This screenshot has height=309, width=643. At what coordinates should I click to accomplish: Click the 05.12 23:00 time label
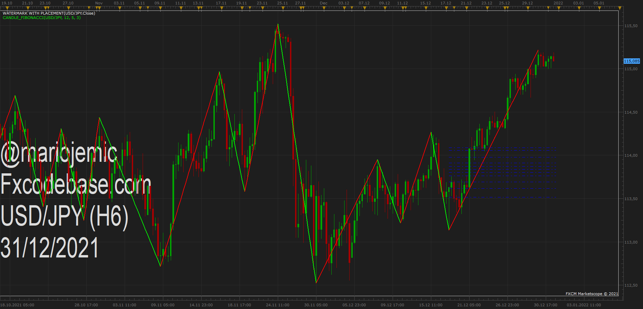click(354, 305)
